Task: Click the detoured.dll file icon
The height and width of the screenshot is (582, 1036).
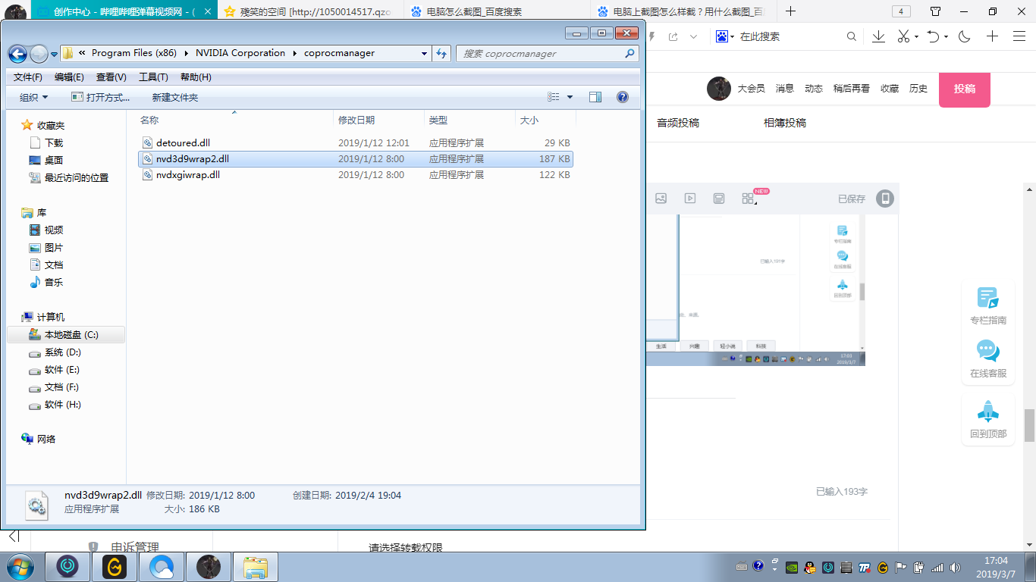Action: (148, 142)
